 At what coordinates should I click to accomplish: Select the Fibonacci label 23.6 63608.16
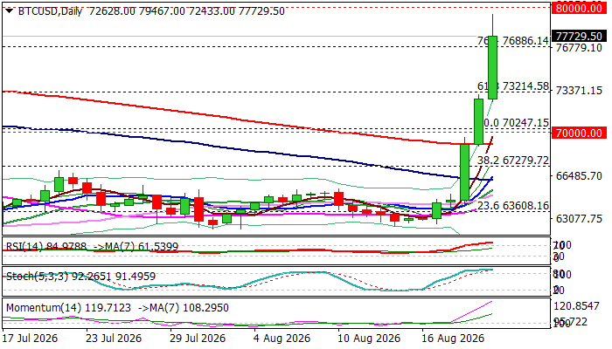pyautogui.click(x=513, y=206)
